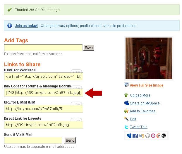Save the entered tags
Image resolution: width=182 pixels, height=154 pixels.
[89, 48]
